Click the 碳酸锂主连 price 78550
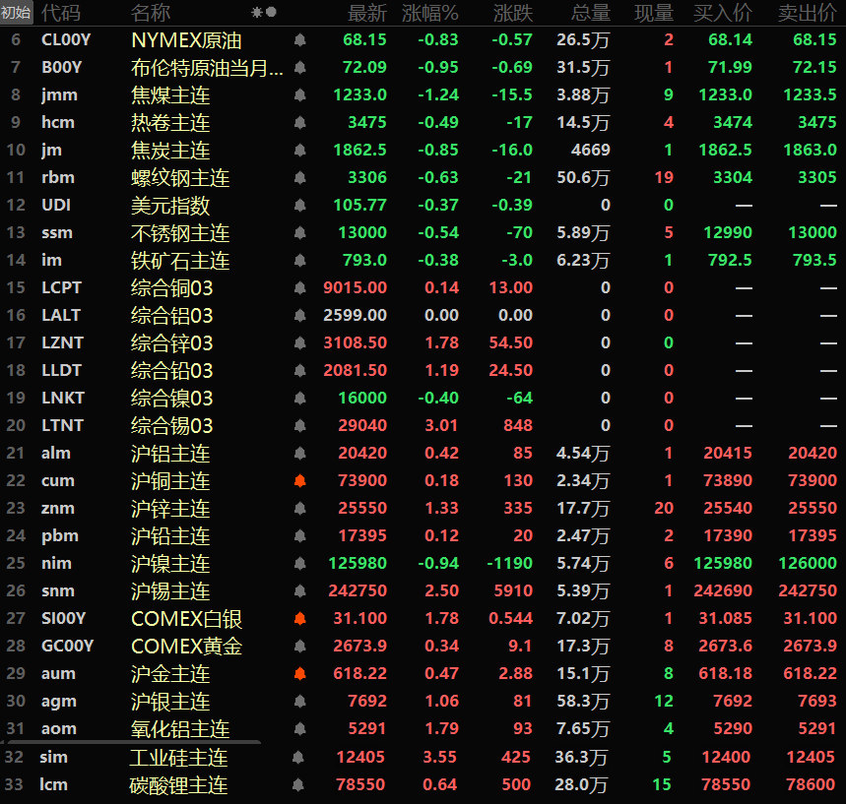 (360, 784)
